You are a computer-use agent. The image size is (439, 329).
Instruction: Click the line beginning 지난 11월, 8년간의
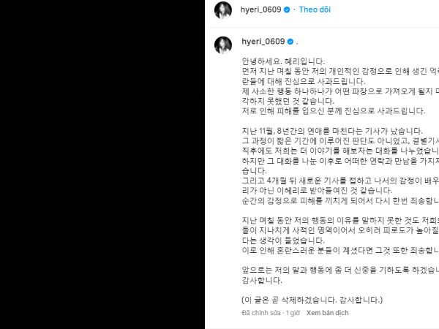(x=332, y=131)
